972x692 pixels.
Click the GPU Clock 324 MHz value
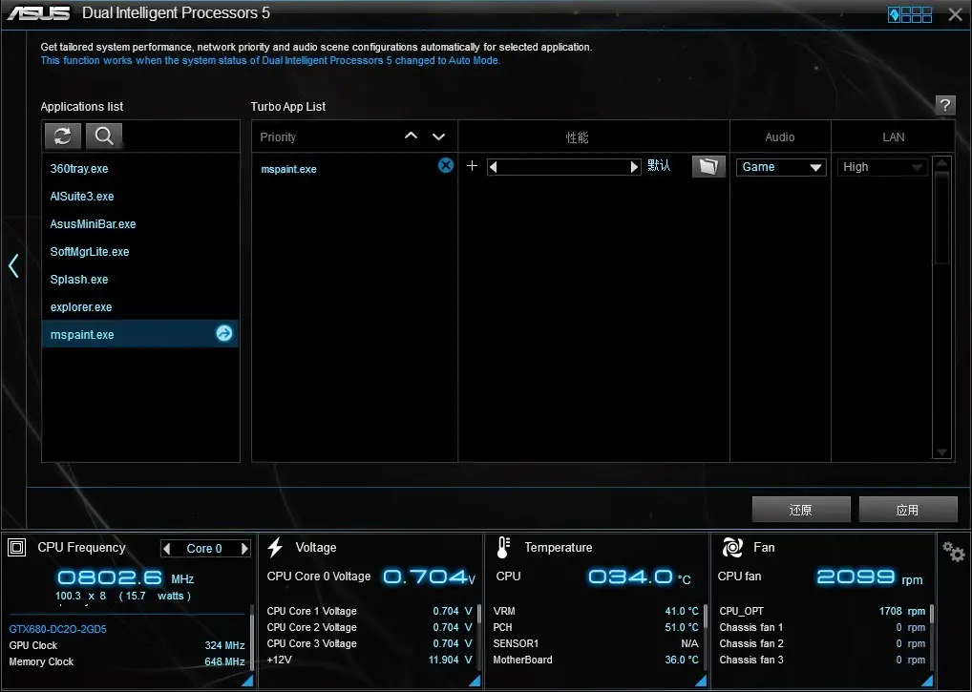[x=224, y=645]
